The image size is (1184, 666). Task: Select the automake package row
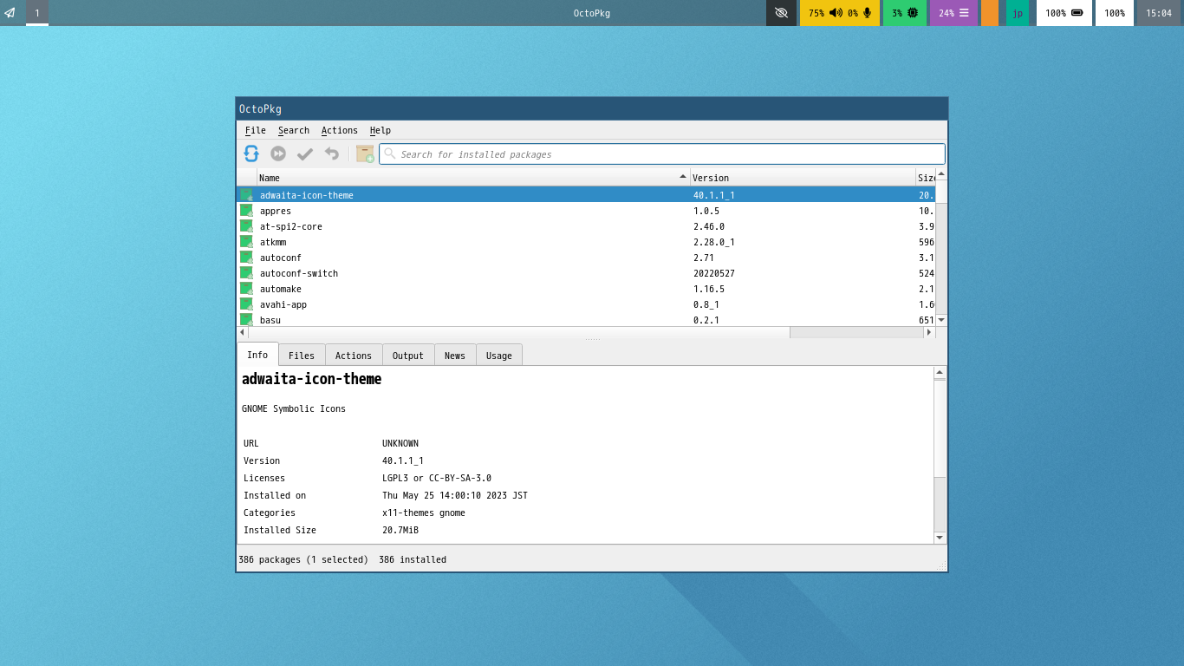tap(586, 289)
